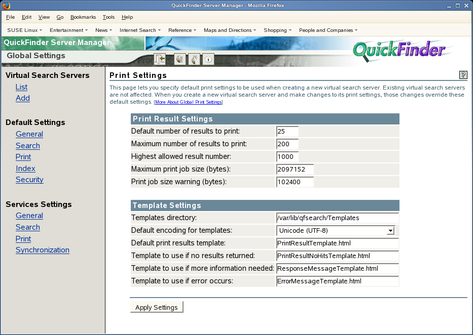This screenshot has height=335, width=473.
Task: Click the QuickFinder logo banner
Action: [399, 50]
